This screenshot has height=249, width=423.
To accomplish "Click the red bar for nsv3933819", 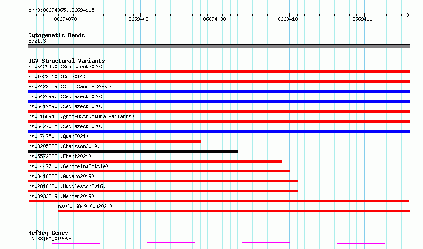I will tap(219, 201).
